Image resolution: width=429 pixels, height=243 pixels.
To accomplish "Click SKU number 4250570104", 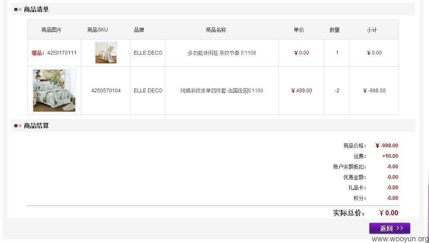I will (x=106, y=90).
